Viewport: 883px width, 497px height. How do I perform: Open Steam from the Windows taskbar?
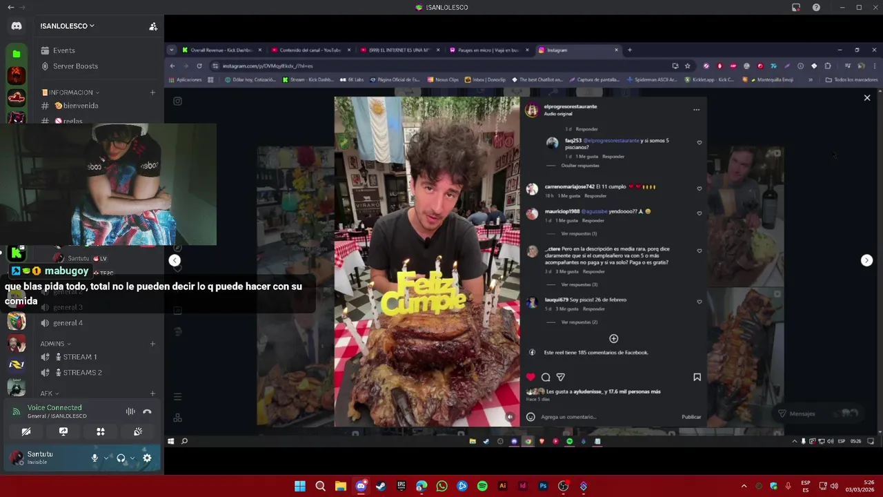pos(381,486)
